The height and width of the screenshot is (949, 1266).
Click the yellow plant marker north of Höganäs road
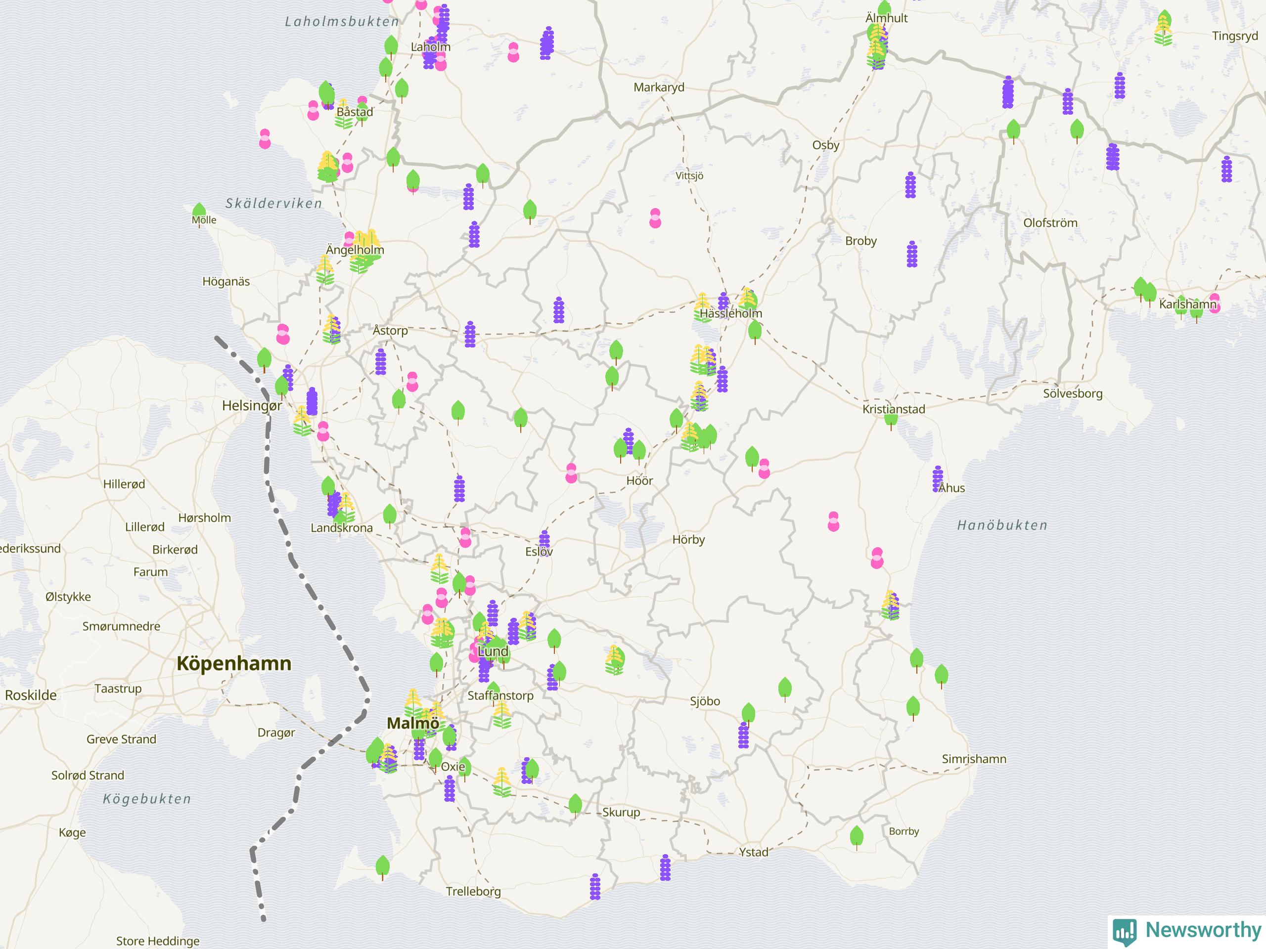[325, 270]
